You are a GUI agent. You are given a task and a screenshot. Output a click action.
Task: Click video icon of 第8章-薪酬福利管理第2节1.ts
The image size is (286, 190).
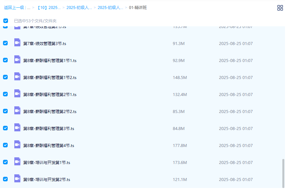tap(17, 93)
